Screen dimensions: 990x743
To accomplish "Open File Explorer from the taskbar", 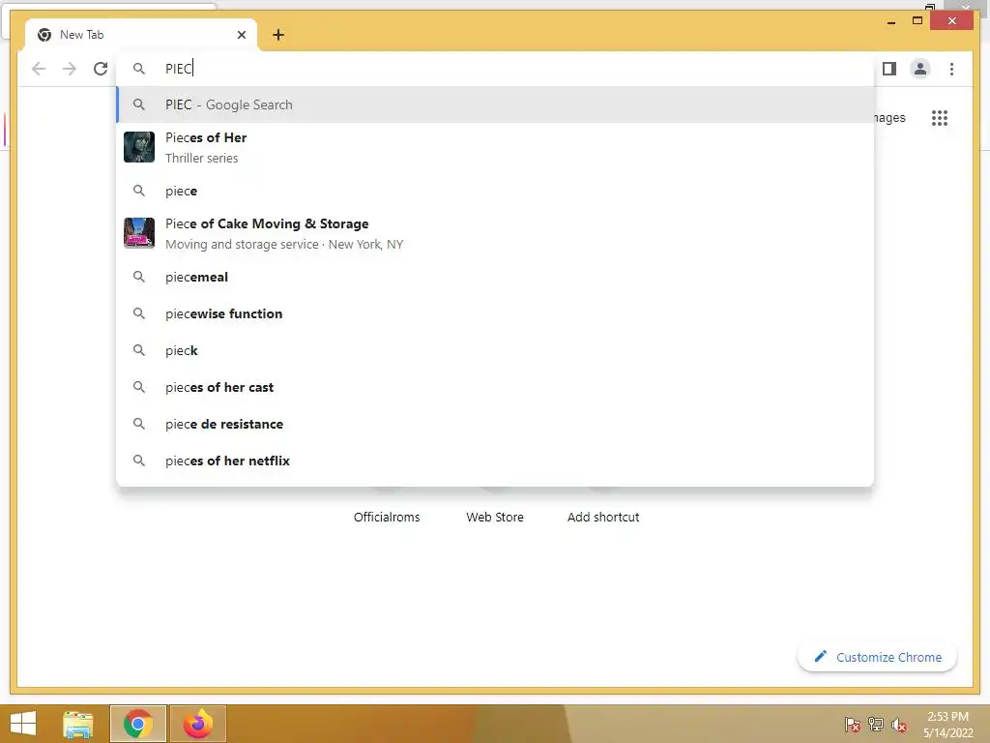I will pyautogui.click(x=78, y=724).
